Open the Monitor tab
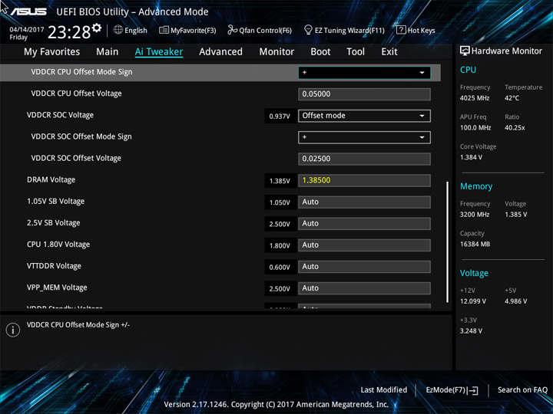Image resolution: width=553 pixels, height=414 pixels. point(276,52)
